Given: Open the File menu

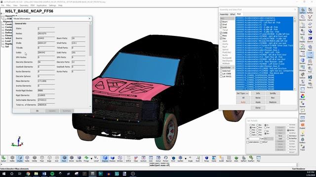Looking at the screenshot, I should click(2, 5).
